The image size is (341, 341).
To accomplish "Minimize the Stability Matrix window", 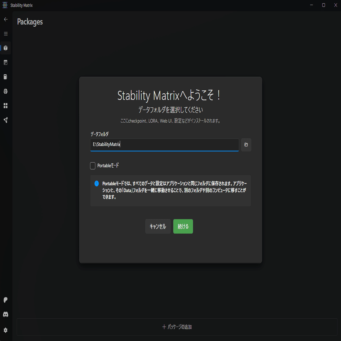I will 311,5.
